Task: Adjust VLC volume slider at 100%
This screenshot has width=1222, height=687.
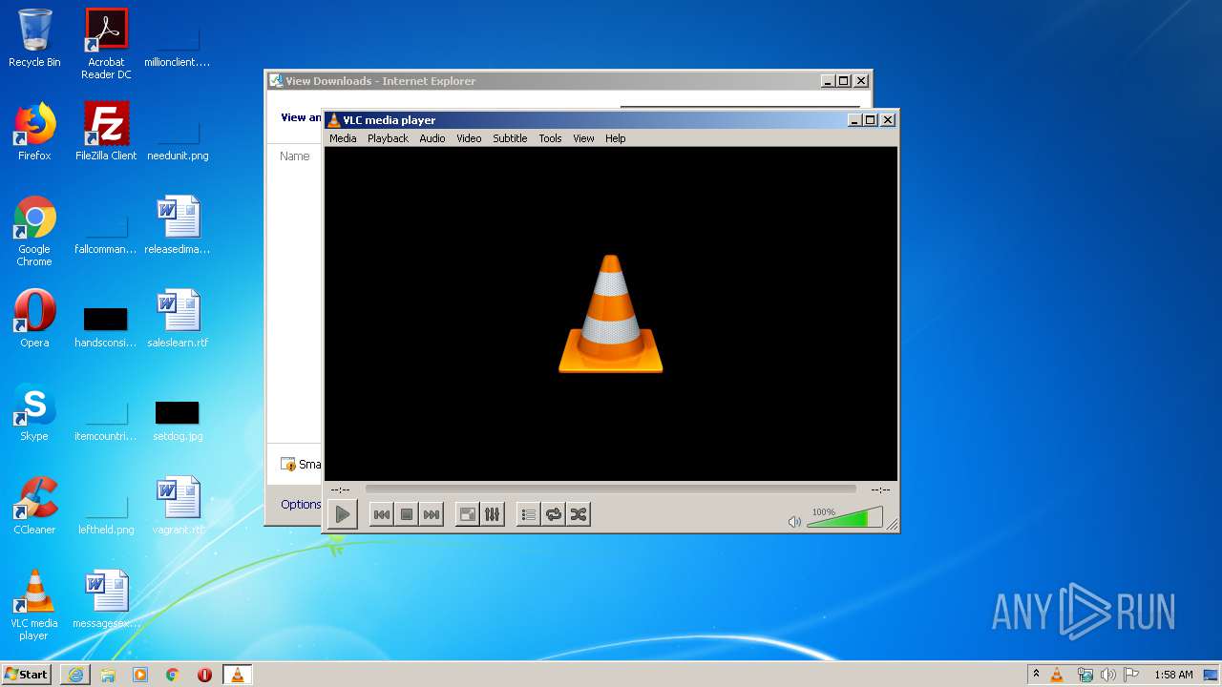Action: click(x=845, y=518)
